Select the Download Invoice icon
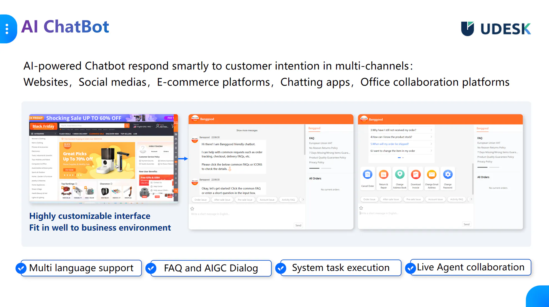The width and height of the screenshot is (549, 307). tap(416, 174)
